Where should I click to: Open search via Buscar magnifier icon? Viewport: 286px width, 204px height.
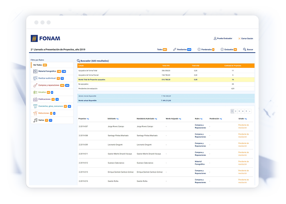[x=245, y=49]
